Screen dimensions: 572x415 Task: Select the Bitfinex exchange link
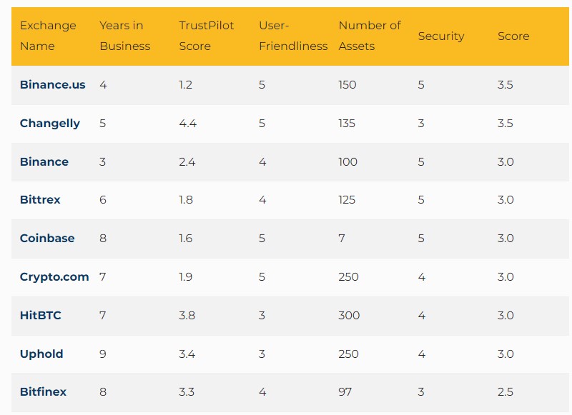(x=43, y=392)
